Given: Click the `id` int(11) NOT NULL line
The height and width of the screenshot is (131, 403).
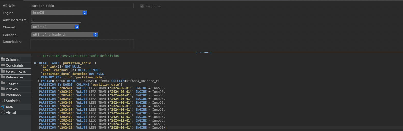Looking at the screenshot, I should [x=61, y=66].
